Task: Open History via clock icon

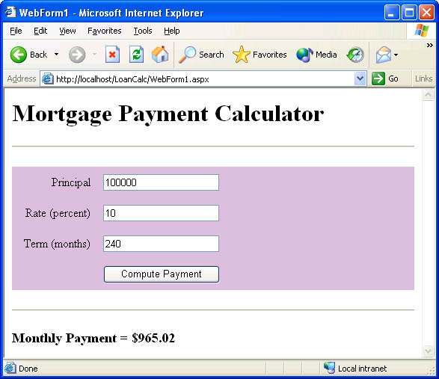Action: (x=355, y=55)
